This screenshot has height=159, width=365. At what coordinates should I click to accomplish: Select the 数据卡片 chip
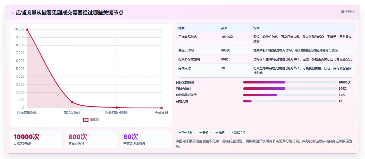239,132
